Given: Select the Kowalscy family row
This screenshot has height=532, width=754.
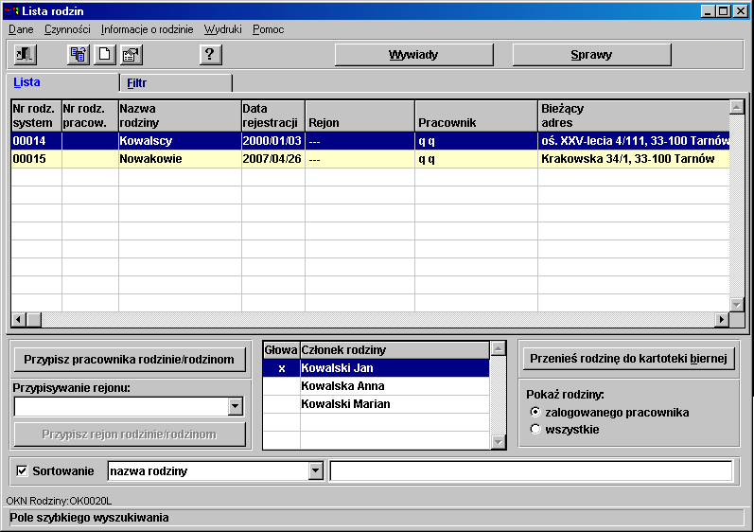Looking at the screenshot, I should [x=370, y=141].
